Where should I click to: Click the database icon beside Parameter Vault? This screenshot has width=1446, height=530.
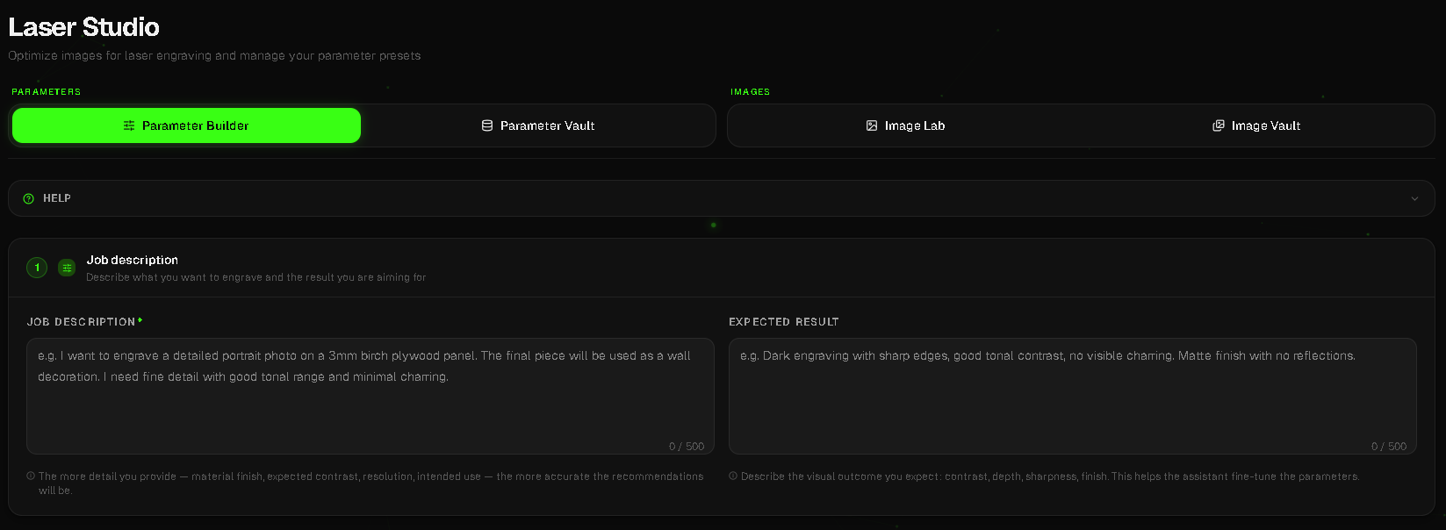pyautogui.click(x=487, y=125)
